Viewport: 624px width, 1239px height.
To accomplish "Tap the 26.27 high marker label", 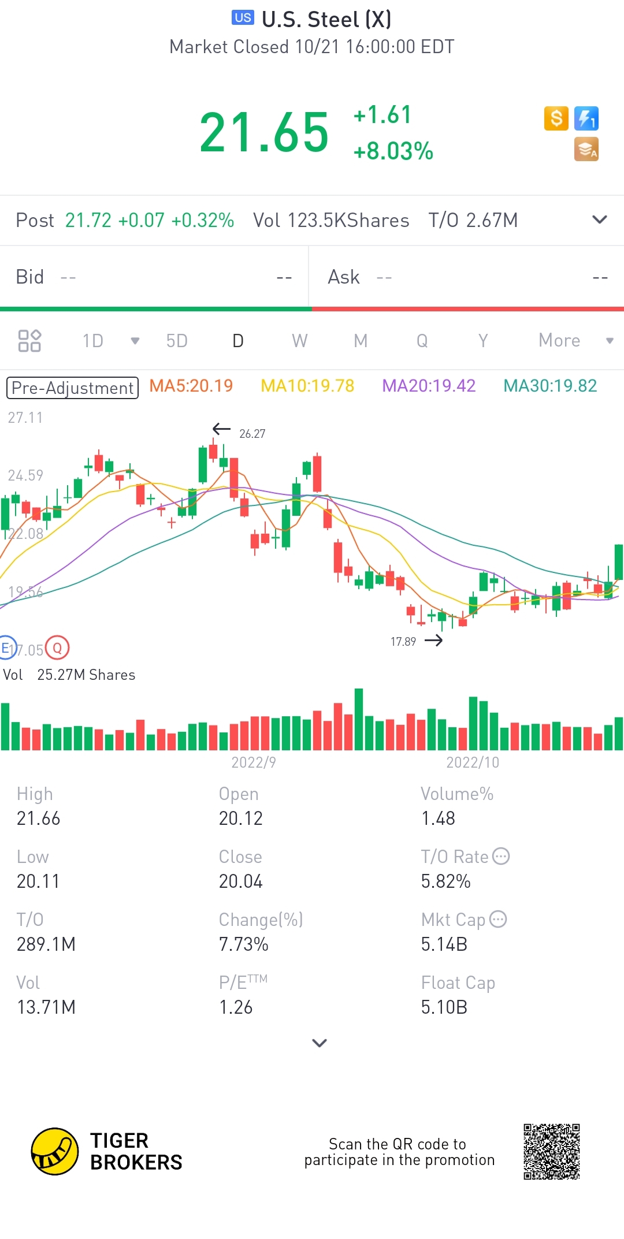I will (x=252, y=434).
